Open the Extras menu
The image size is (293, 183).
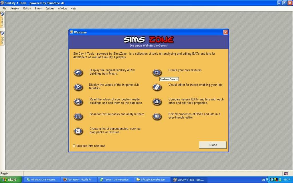click(38, 8)
